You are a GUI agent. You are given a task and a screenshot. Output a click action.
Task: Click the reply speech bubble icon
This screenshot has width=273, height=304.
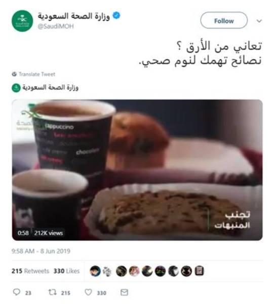[x=17, y=292]
